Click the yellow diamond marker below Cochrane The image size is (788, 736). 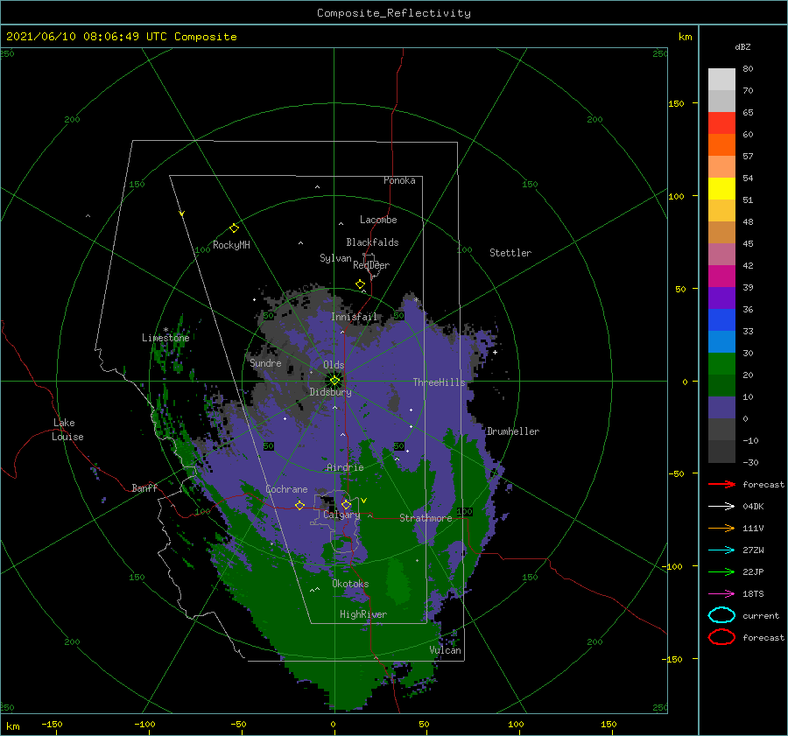(299, 505)
